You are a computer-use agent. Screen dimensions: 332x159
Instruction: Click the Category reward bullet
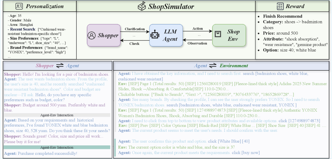(293, 25)
